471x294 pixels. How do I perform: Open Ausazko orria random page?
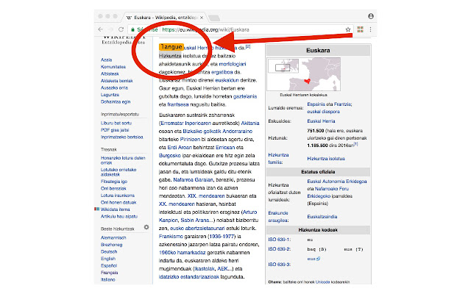[114, 87]
